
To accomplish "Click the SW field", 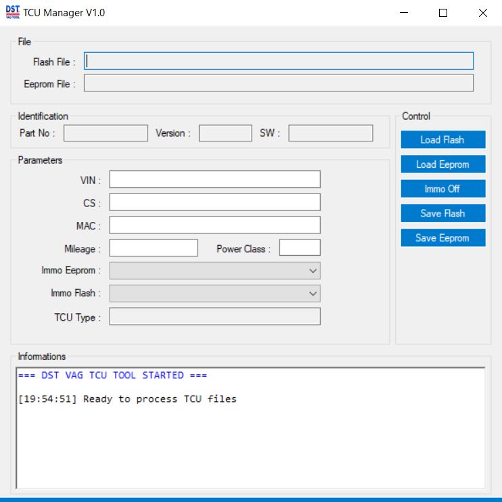I will pos(331,133).
